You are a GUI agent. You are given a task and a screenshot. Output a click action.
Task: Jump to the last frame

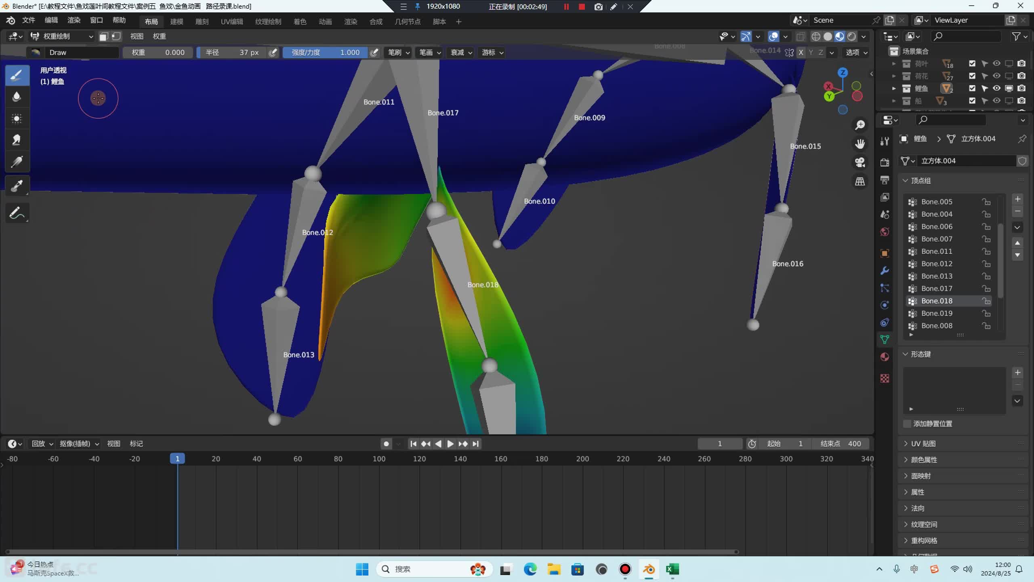476,444
